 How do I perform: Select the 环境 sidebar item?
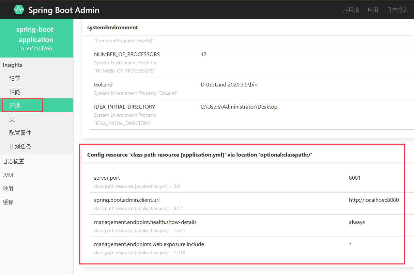pos(36,106)
